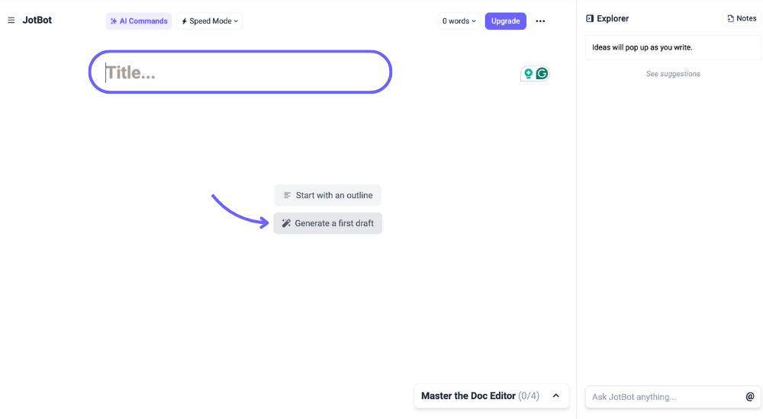
Task: Open the Notes tab
Action: 742,18
